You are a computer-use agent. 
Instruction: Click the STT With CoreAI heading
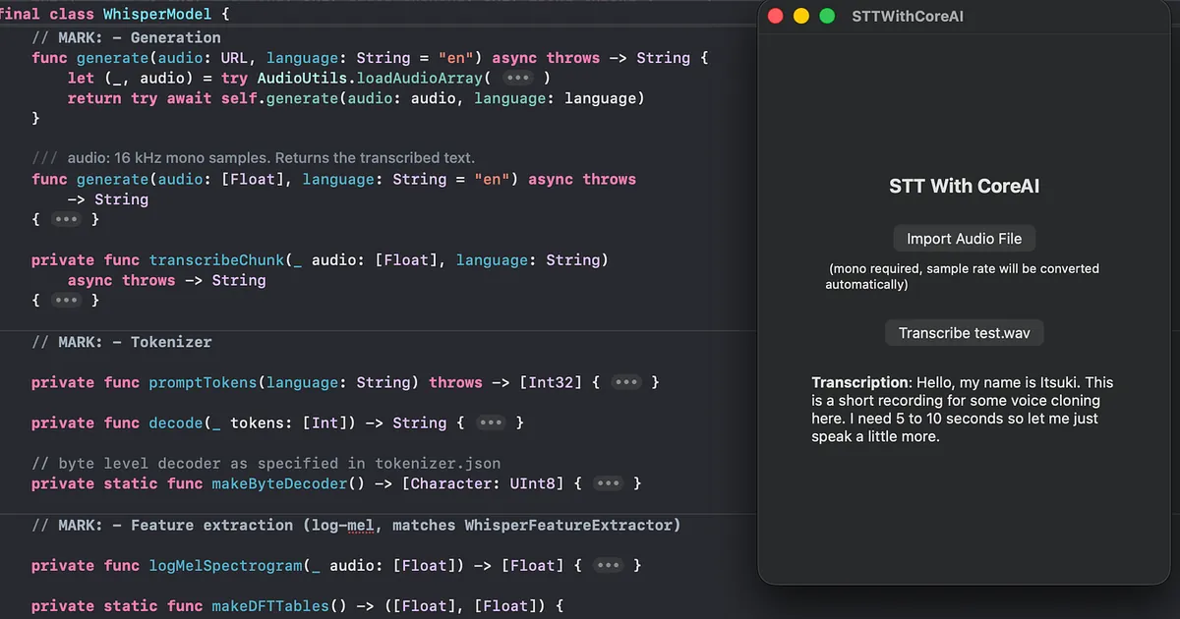(964, 186)
